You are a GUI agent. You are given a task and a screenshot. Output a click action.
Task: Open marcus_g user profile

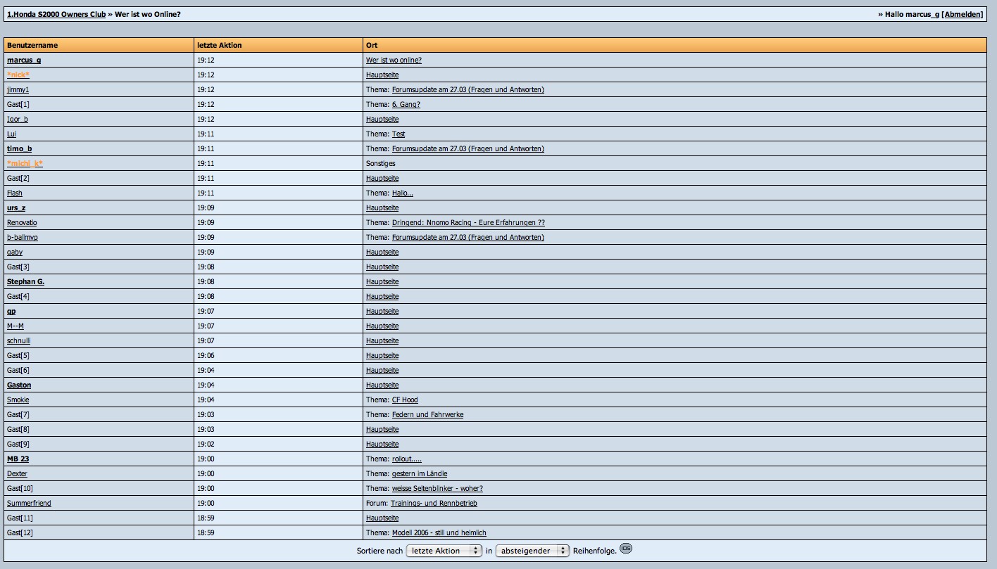pyautogui.click(x=24, y=60)
